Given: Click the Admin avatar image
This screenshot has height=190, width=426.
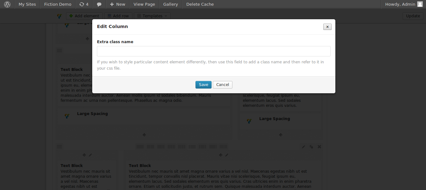Looking at the screenshot, I should [x=420, y=4].
